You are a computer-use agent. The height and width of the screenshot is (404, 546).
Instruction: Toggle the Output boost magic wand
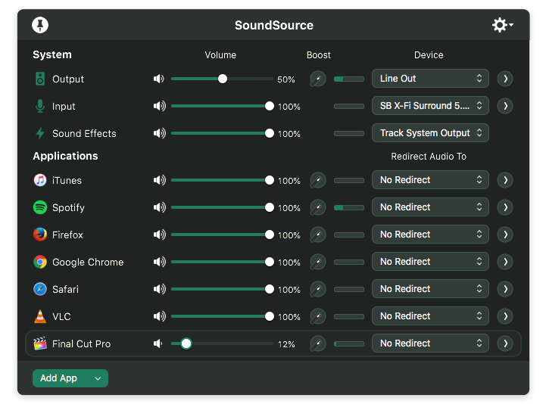coord(318,79)
